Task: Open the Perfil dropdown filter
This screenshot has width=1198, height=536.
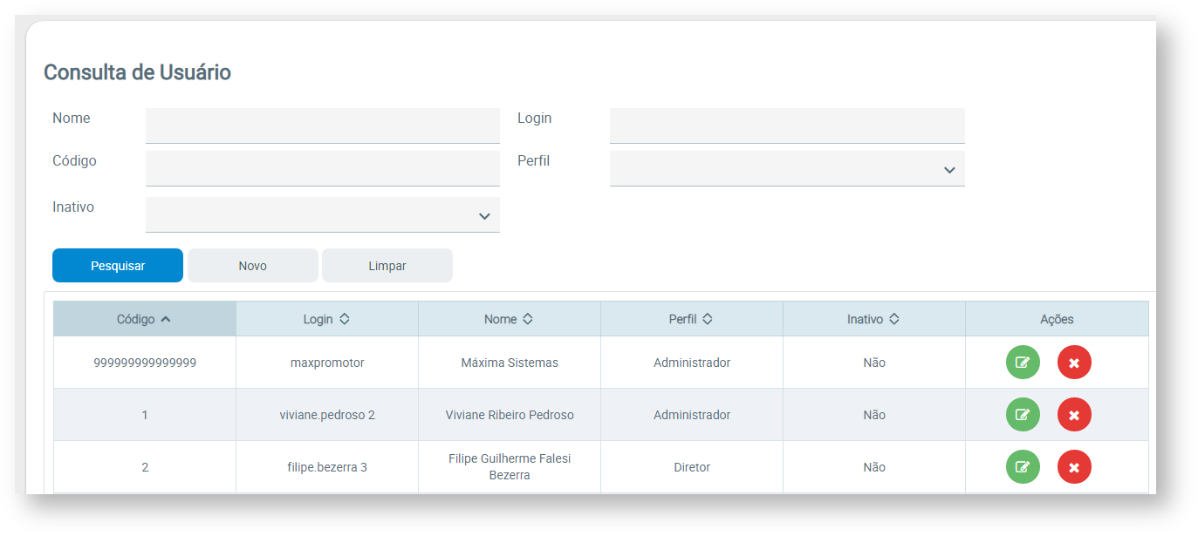Action: pyautogui.click(x=787, y=169)
